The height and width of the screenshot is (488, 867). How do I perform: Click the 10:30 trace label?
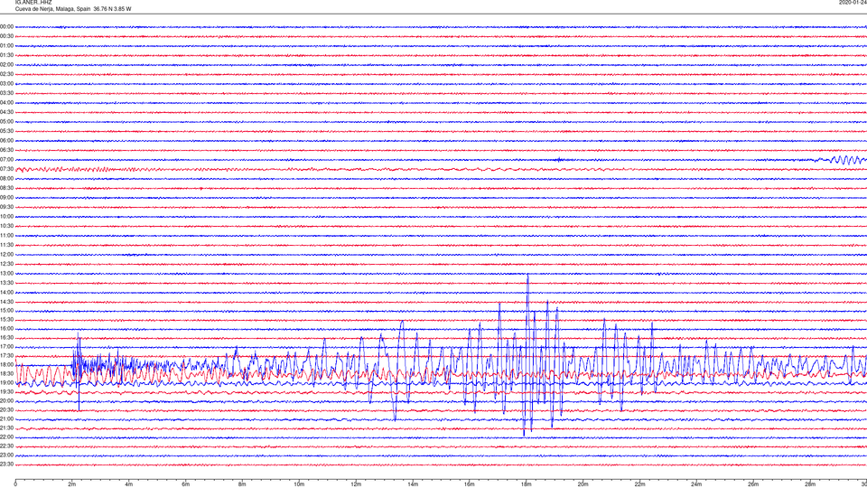point(6,226)
